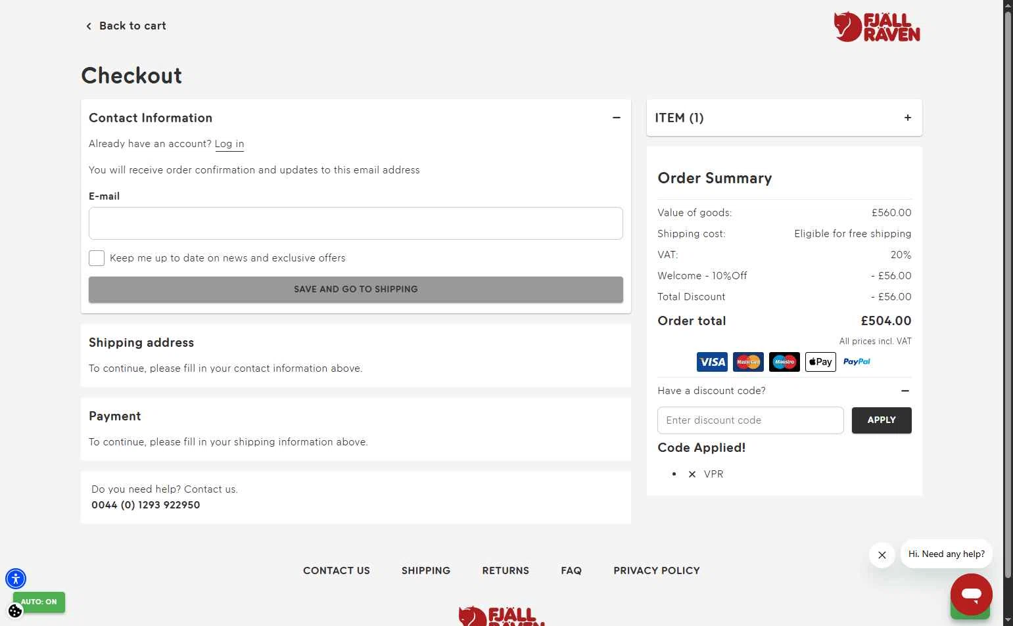Open CONTACT US footer link
This screenshot has height=626, width=1013.
click(337, 571)
